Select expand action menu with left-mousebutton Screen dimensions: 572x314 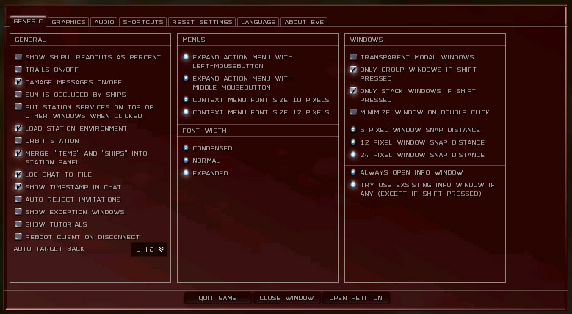(x=186, y=57)
